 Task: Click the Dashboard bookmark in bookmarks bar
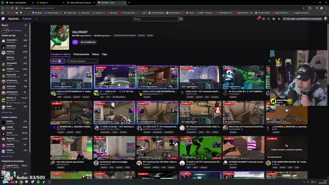37,13
